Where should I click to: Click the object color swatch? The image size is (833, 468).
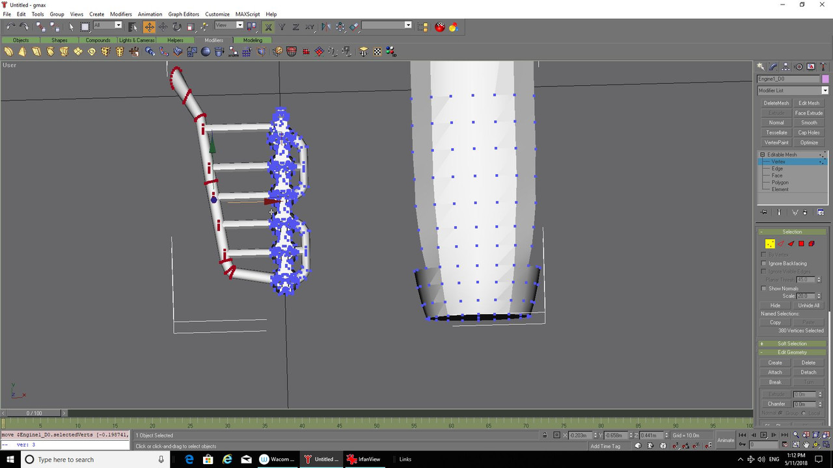825,79
